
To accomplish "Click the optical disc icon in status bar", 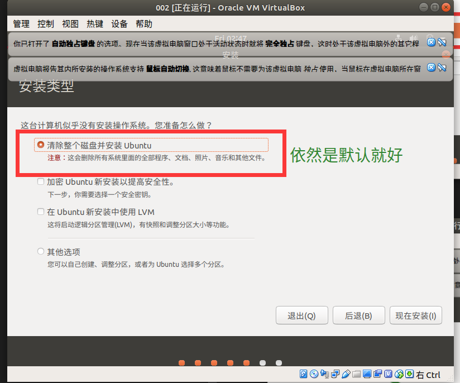I will (314, 374).
